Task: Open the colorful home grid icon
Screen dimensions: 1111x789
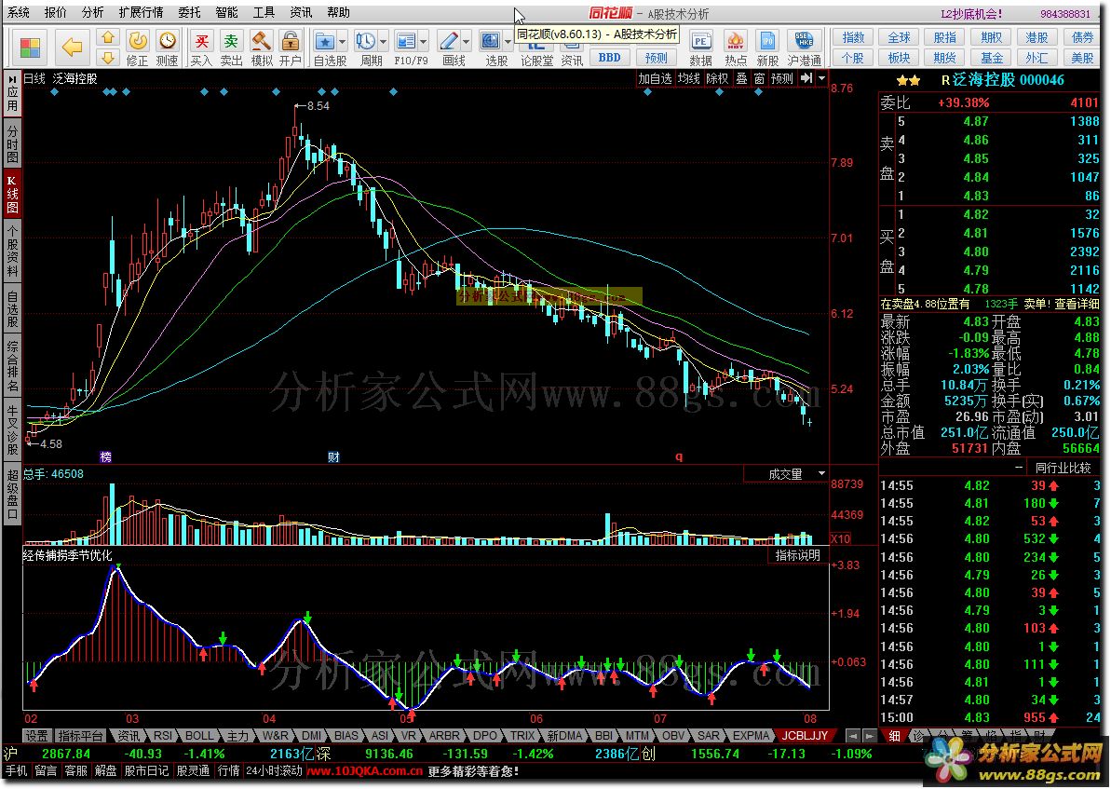Action: (30, 48)
